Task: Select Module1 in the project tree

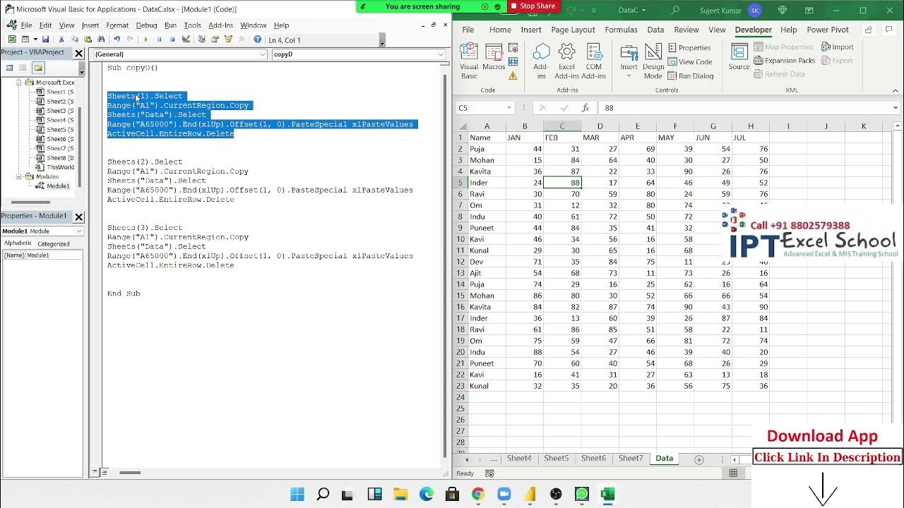Action: (x=58, y=186)
